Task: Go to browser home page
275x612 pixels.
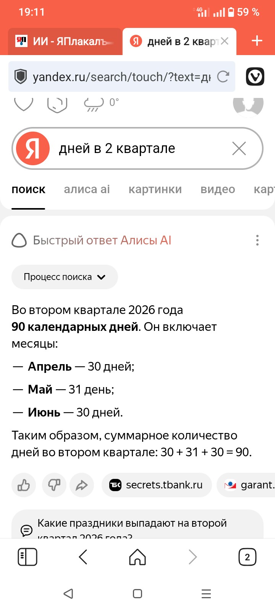Action: click(137, 557)
